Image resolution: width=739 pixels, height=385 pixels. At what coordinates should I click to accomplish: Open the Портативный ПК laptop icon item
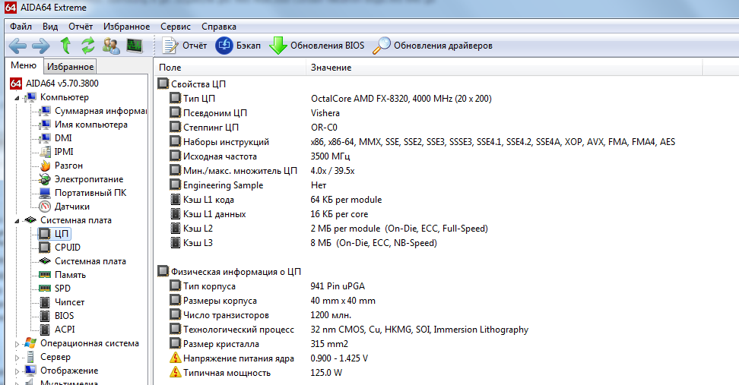coord(46,193)
